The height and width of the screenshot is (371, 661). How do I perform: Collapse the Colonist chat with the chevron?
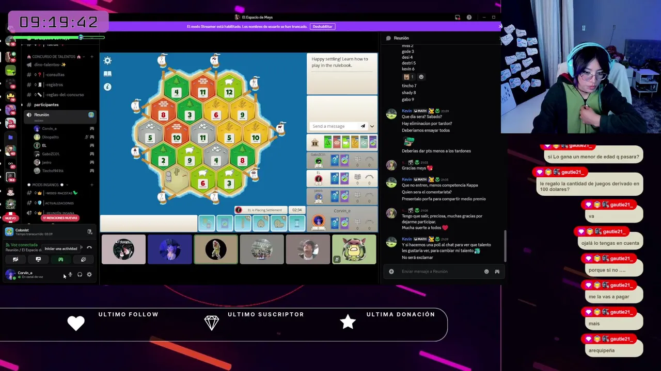372,126
